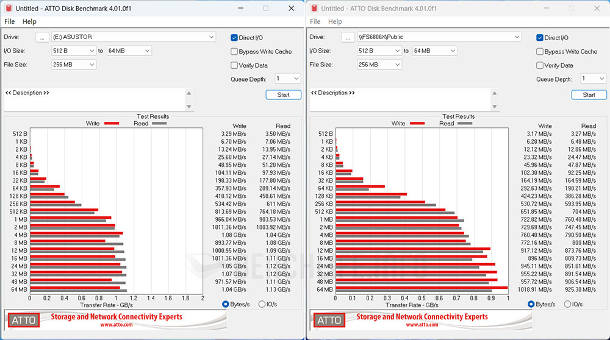The width and height of the screenshot is (610, 340).
Task: Click the left window Description text field
Action: (95, 101)
